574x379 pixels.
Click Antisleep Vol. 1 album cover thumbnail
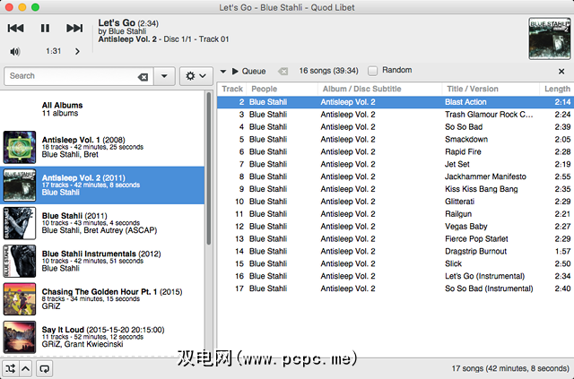click(20, 147)
